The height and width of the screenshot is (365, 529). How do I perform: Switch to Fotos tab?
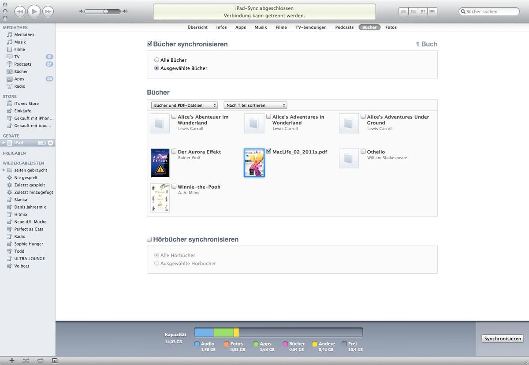coord(391,27)
